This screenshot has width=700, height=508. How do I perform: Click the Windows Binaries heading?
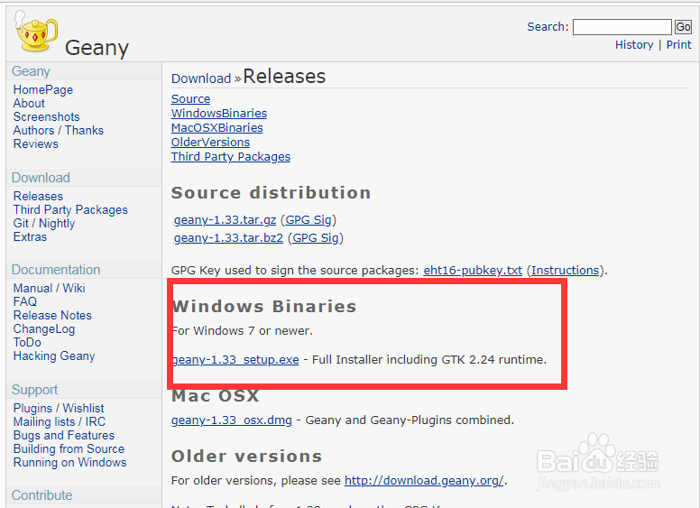point(264,307)
